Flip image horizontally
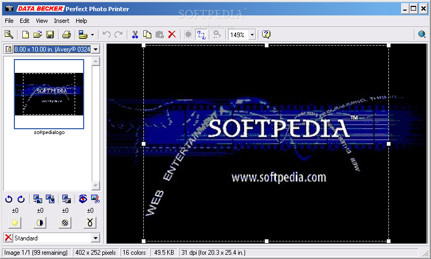Screen dimensions: 431x259 38,199
